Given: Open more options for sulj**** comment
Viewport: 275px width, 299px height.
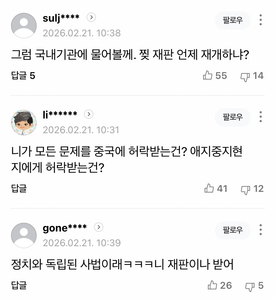Looking at the screenshot, I should (261, 20).
